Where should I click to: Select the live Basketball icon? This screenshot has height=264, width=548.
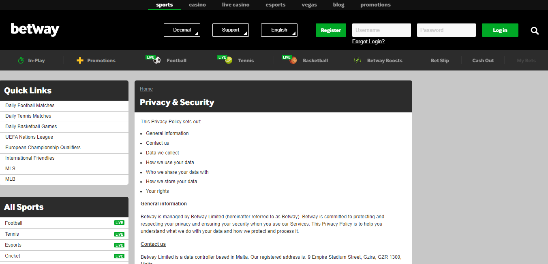click(x=293, y=60)
